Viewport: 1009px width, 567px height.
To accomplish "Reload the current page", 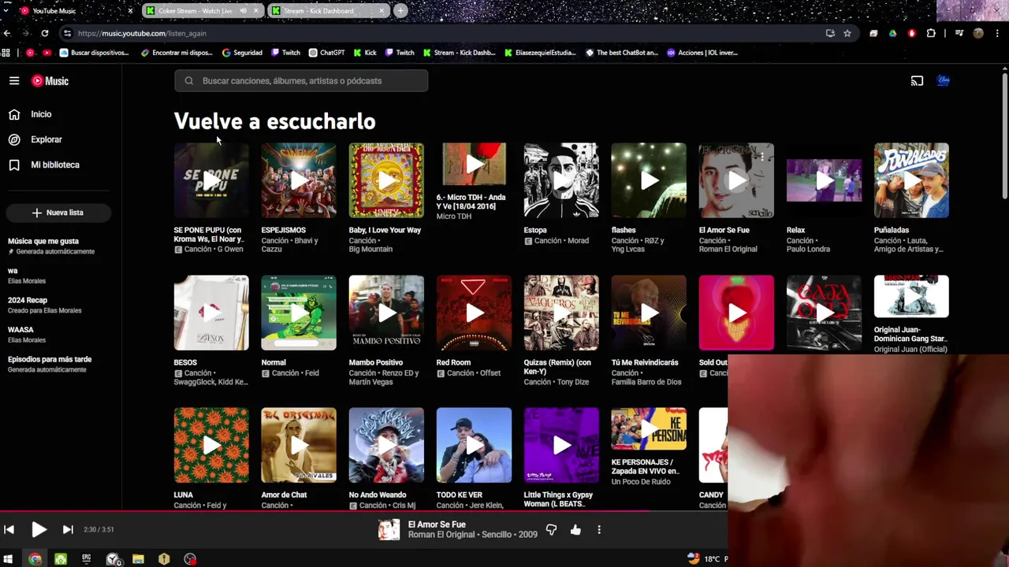I will (45, 33).
